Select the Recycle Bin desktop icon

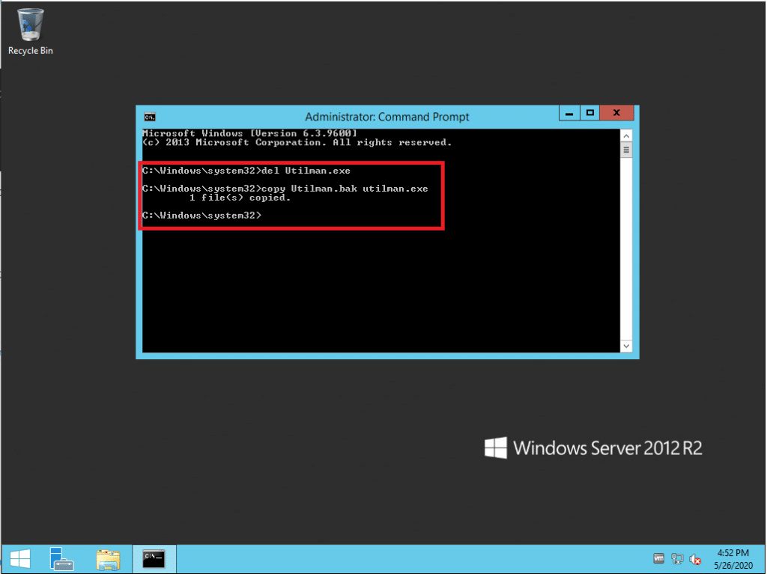(x=30, y=31)
